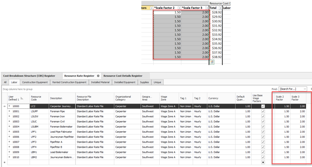Select the LBM2 resource code cell
Image resolution: width=312 pixels, height=167 pixels.
tap(39, 157)
